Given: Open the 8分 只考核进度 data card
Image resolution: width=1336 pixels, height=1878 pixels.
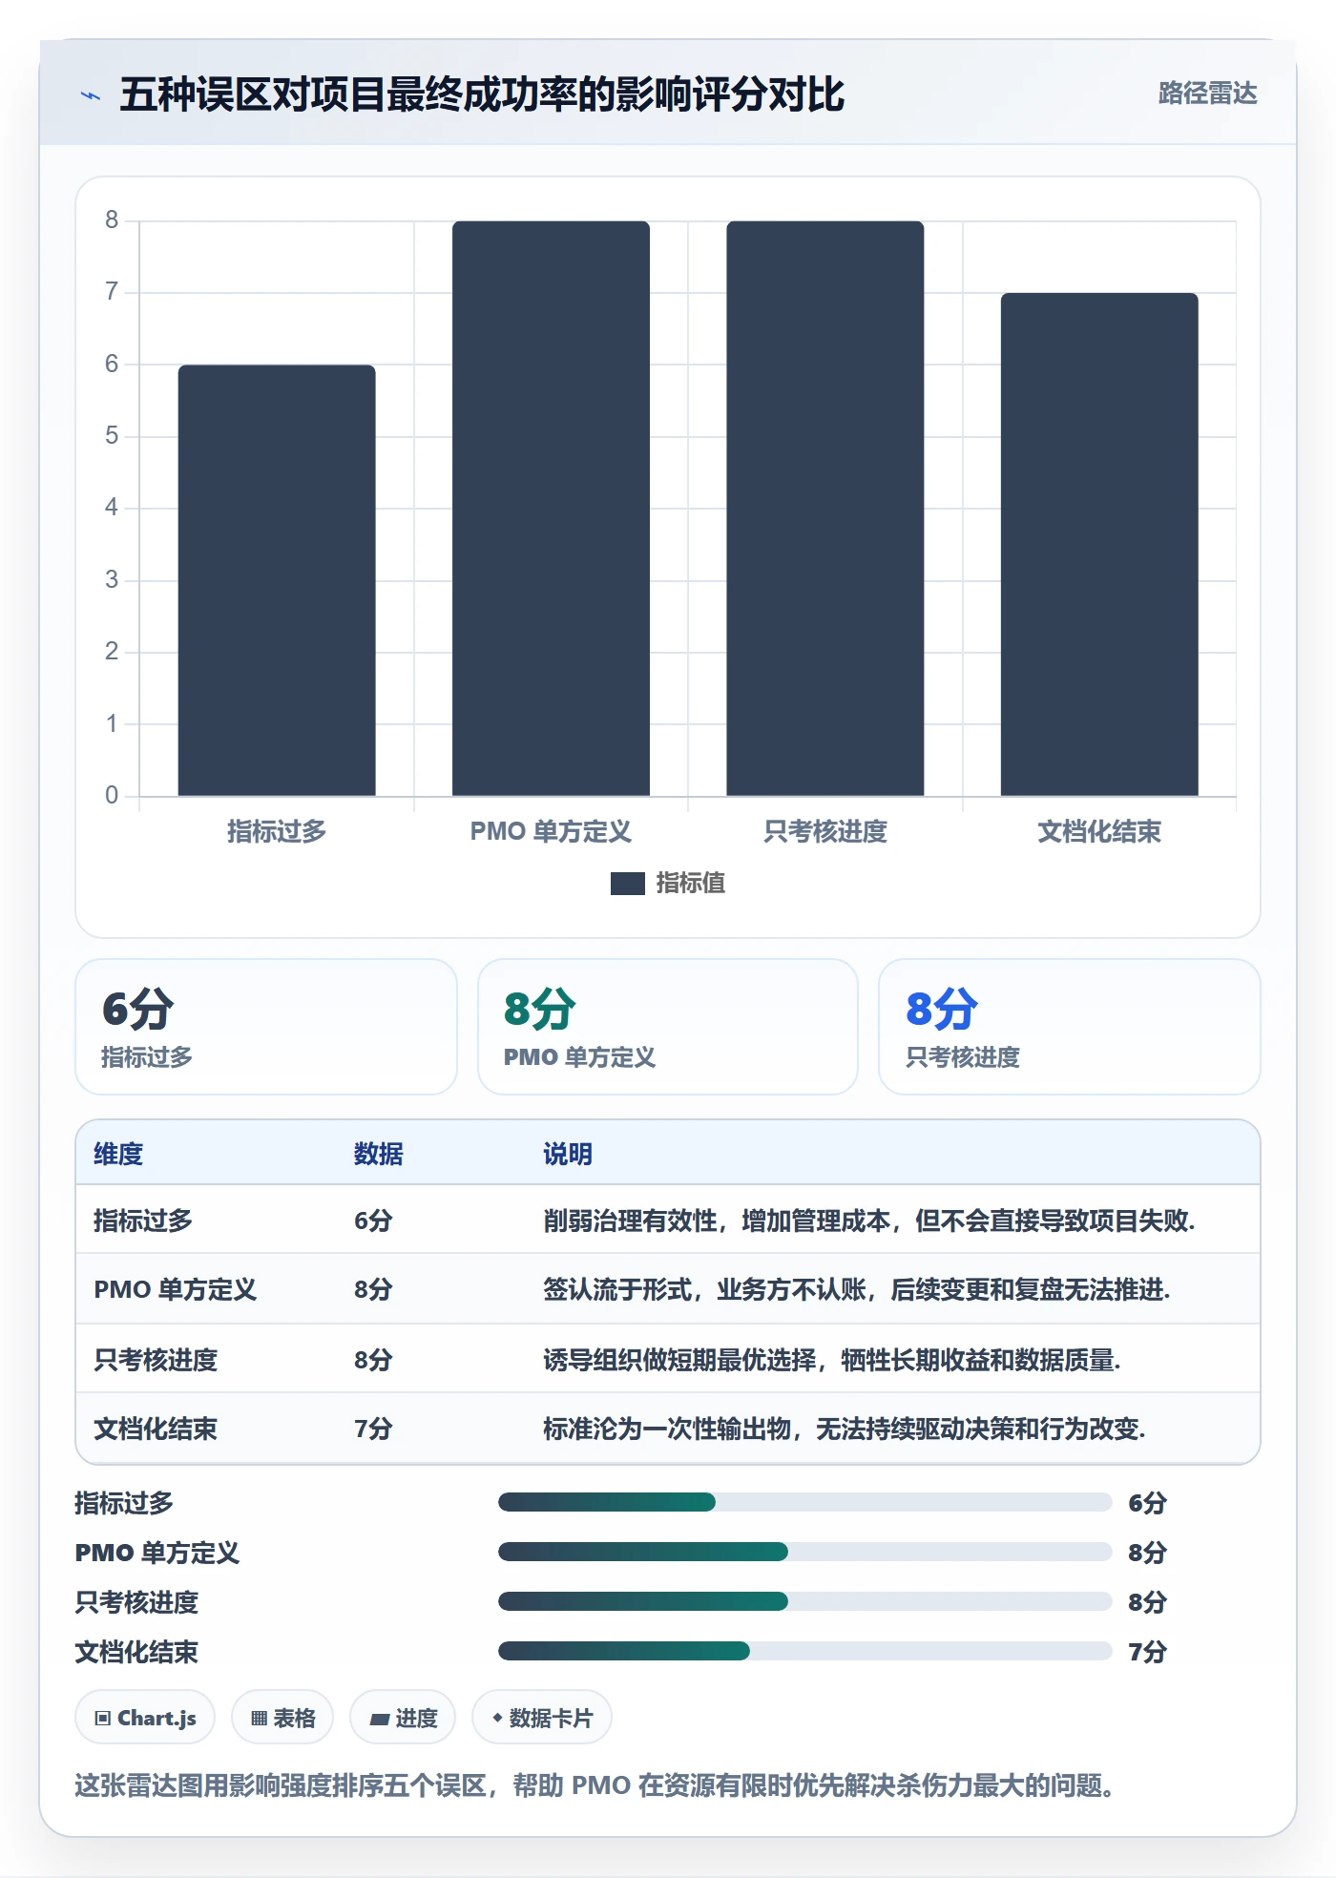Looking at the screenshot, I should 1070,1027.
